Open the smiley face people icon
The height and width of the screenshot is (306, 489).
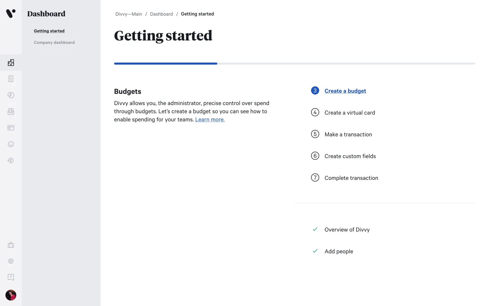coord(11,144)
